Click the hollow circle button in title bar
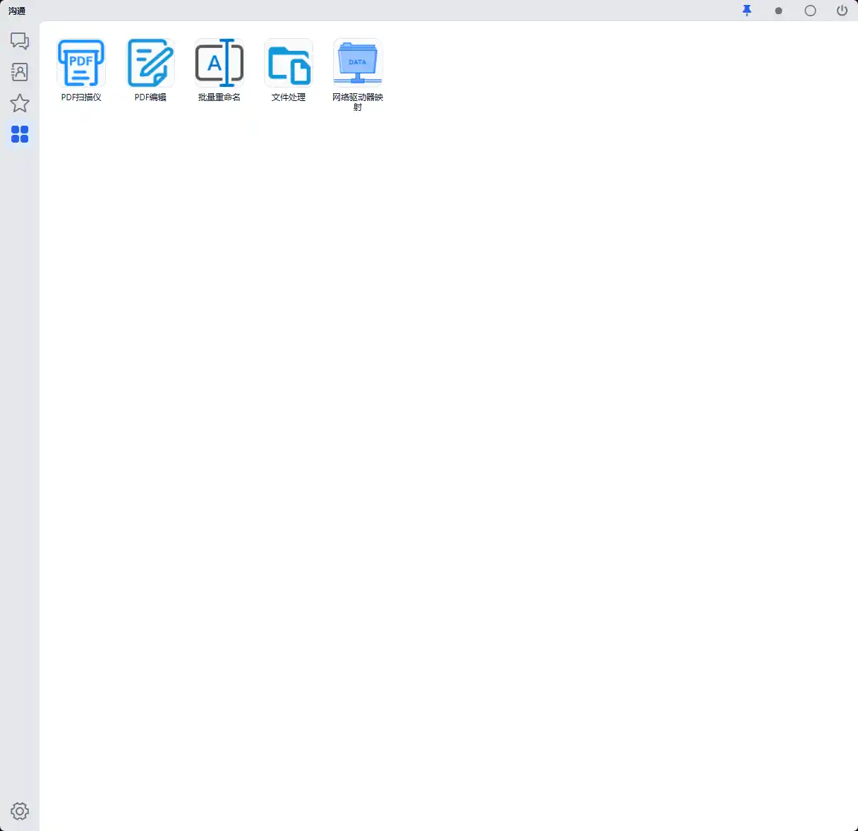Viewport: 858px width, 831px height. pyautogui.click(x=811, y=11)
